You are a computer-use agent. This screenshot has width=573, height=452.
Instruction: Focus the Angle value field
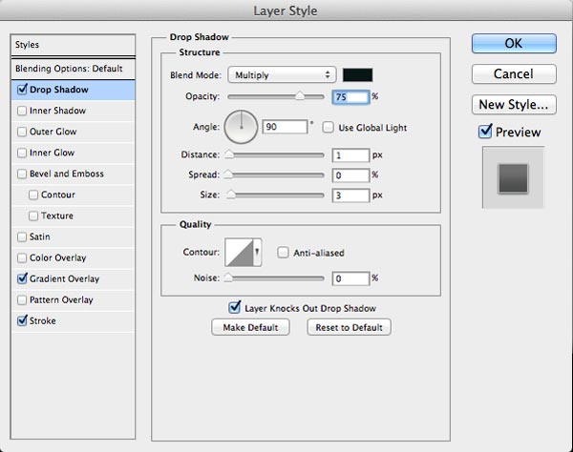pyautogui.click(x=285, y=127)
